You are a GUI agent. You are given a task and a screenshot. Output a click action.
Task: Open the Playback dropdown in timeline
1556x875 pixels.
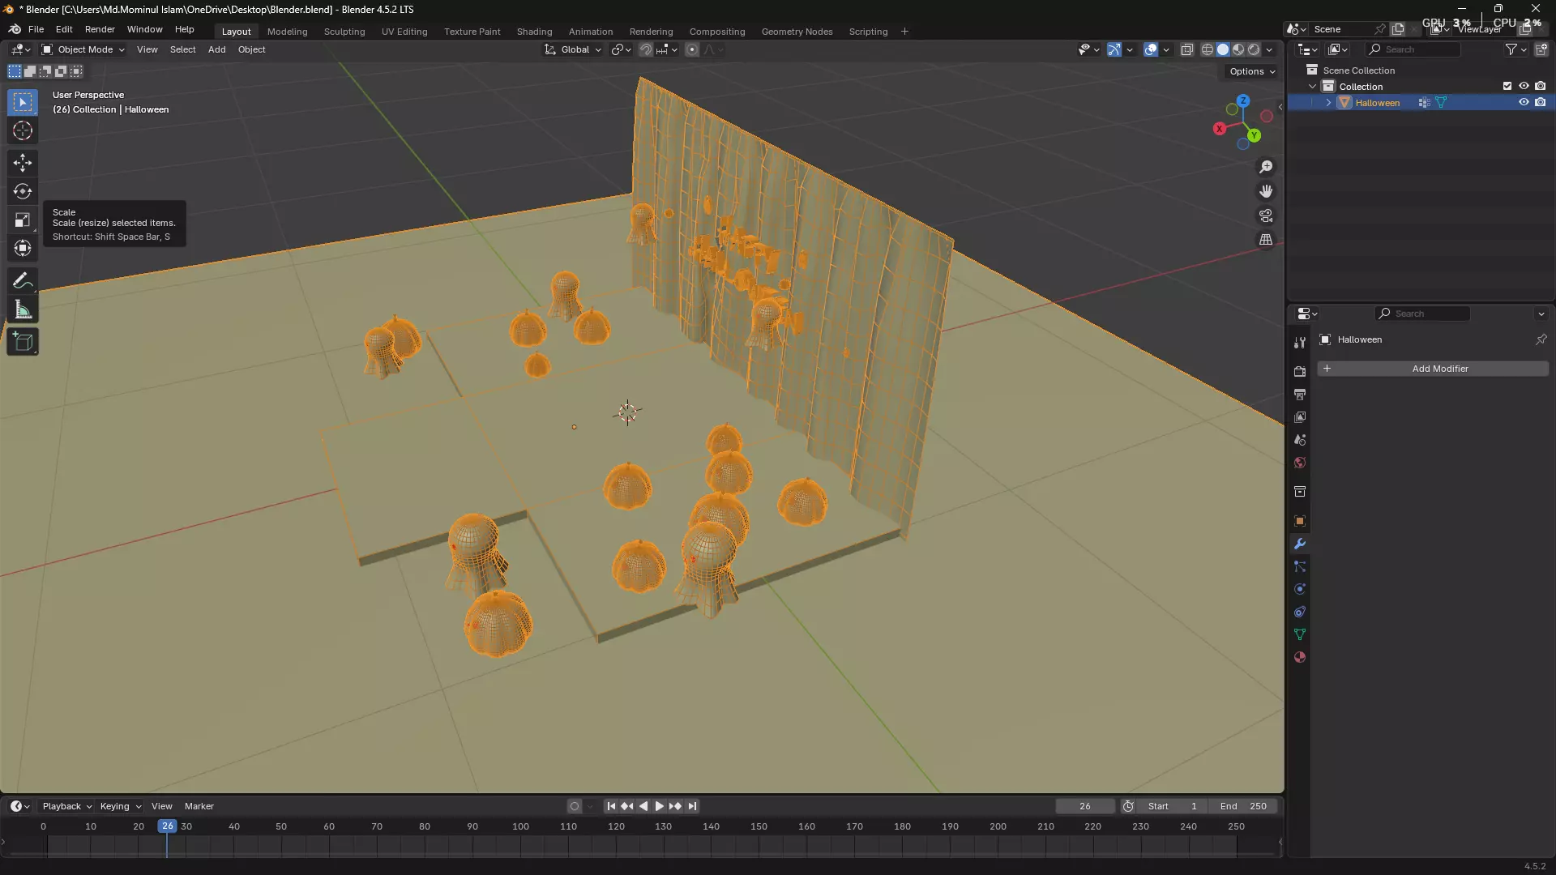click(66, 806)
